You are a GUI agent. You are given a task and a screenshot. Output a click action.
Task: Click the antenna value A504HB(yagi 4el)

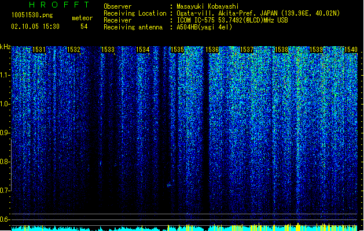click(x=204, y=27)
